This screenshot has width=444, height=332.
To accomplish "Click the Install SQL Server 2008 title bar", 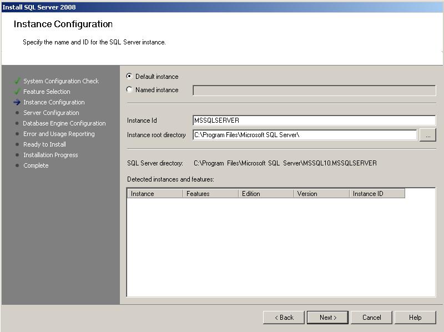I will [x=222, y=7].
